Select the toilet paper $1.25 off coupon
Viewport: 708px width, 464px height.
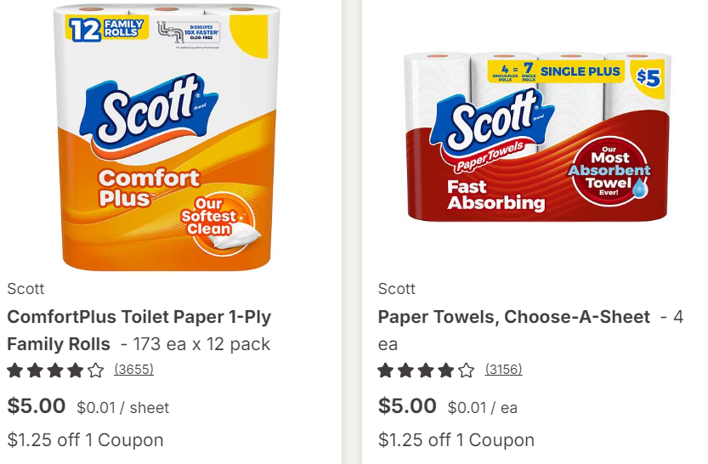tap(85, 439)
